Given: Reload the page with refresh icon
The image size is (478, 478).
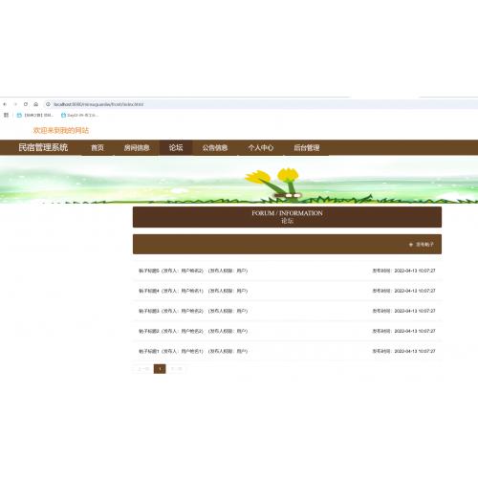Looking at the screenshot, I should [x=26, y=104].
